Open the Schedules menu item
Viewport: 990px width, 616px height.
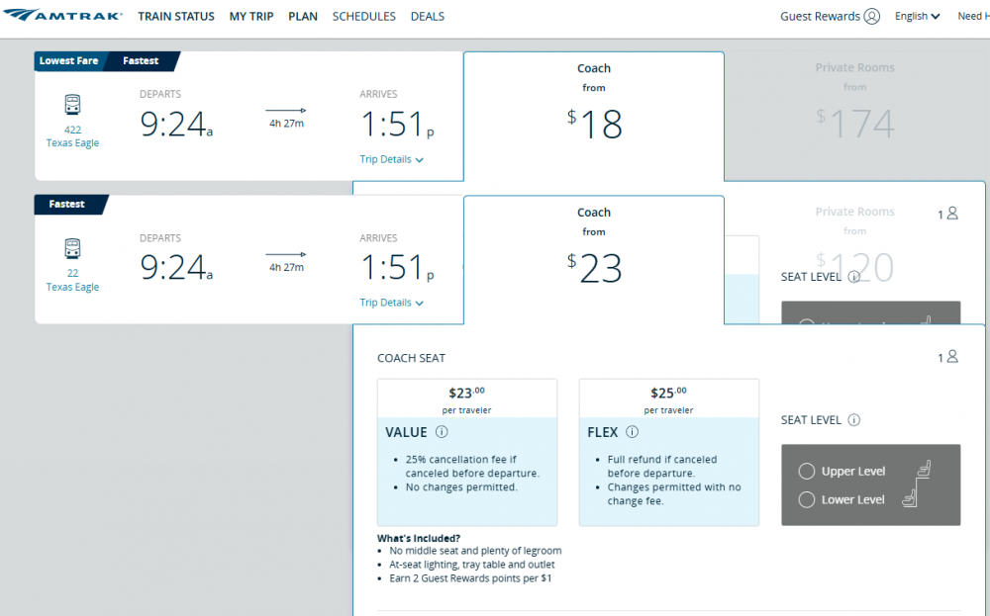coord(363,16)
